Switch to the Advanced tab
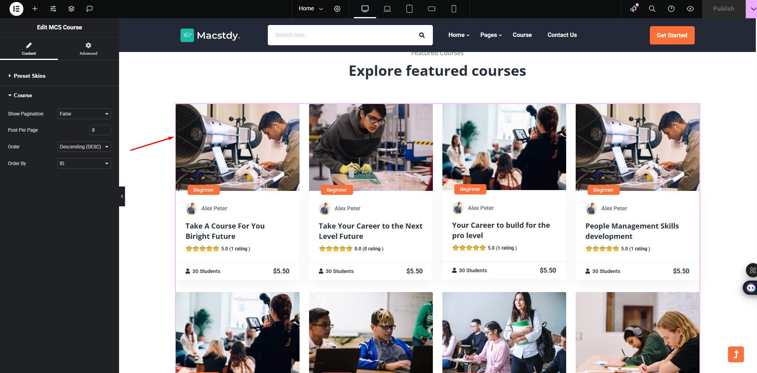The height and width of the screenshot is (373, 757). pos(88,49)
